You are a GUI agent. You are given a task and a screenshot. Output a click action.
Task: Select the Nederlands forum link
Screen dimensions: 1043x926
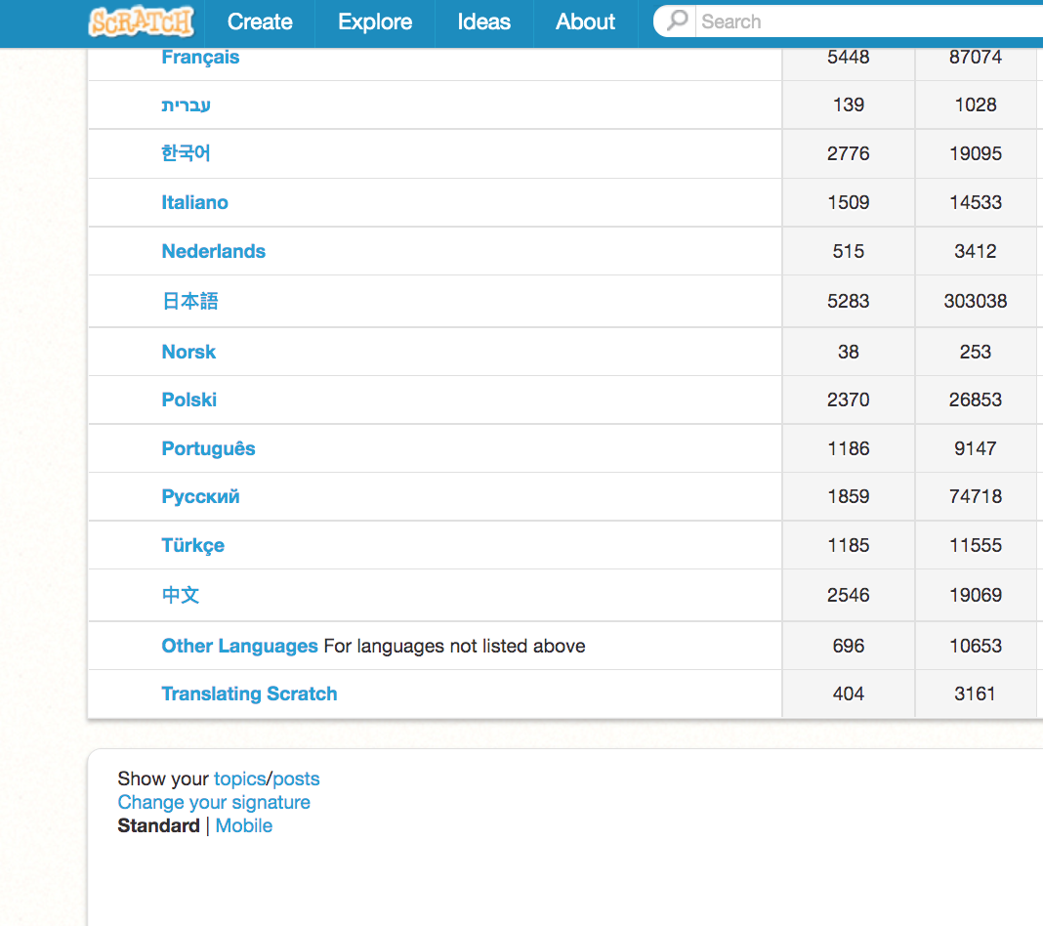pos(213,251)
